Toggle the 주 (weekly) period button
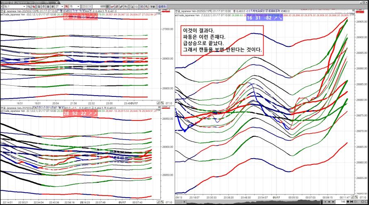The width and height of the screenshot is (369, 205). tap(44, 7)
